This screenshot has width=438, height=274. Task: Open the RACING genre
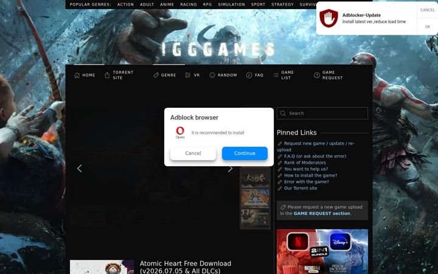(189, 4)
